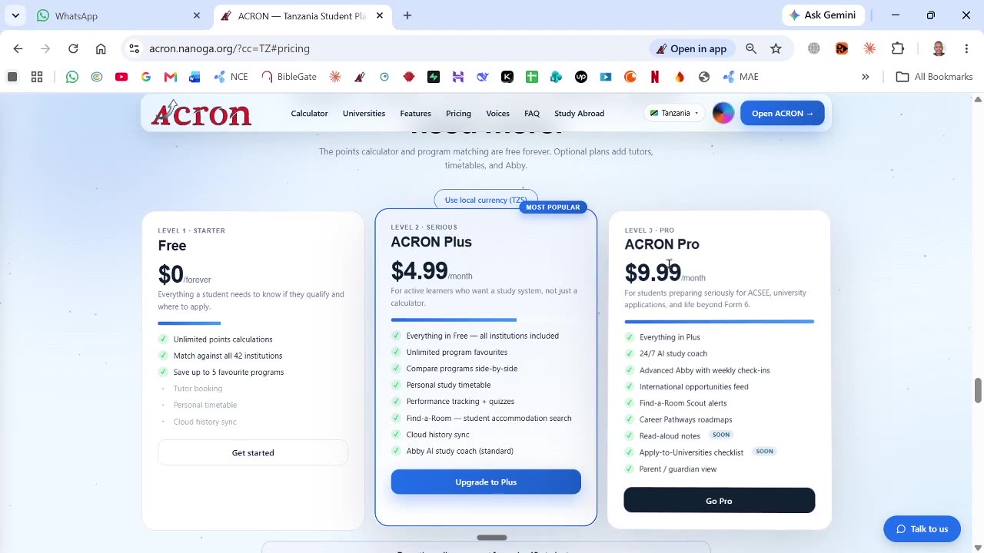Viewport: 984px width, 553px height.
Task: View site information icon in address bar
Action: (x=134, y=48)
